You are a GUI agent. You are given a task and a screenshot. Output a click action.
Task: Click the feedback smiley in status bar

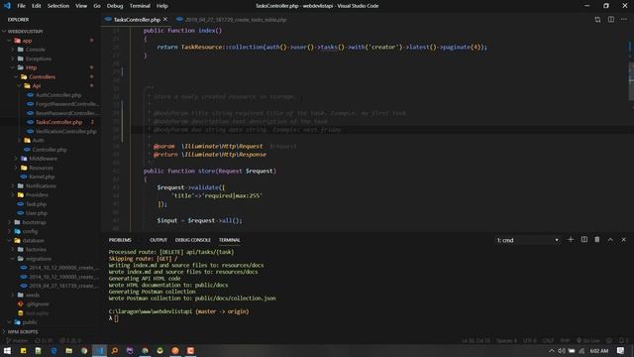(610, 340)
